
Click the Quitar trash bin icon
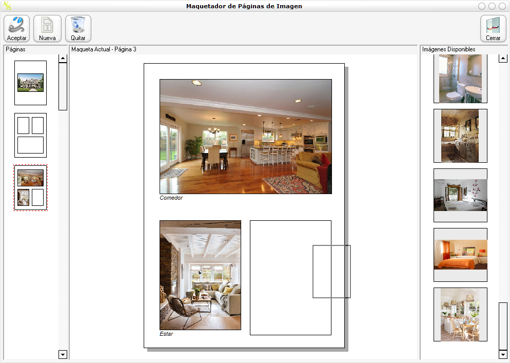pyautogui.click(x=78, y=28)
